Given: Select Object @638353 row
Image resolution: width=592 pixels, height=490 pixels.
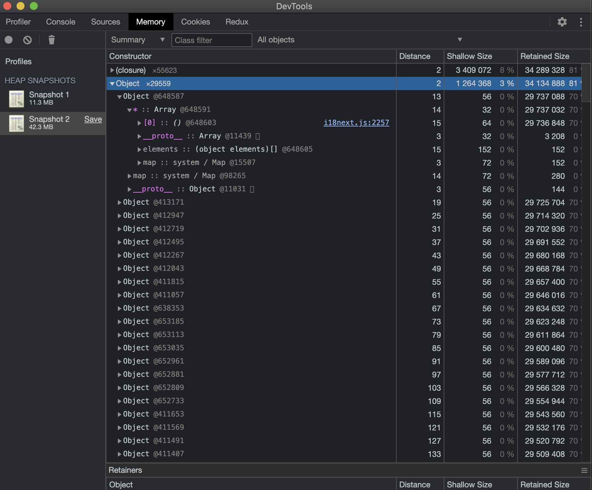Looking at the screenshot, I should pyautogui.click(x=344, y=308).
